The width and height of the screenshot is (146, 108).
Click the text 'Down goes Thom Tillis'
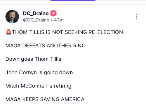point(33,59)
